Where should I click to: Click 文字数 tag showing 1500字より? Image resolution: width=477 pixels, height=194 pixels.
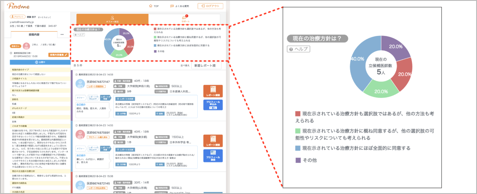[121, 113]
